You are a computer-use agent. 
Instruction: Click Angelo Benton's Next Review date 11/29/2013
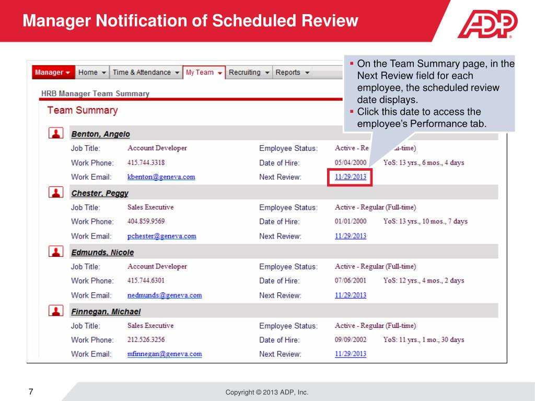[x=351, y=176]
